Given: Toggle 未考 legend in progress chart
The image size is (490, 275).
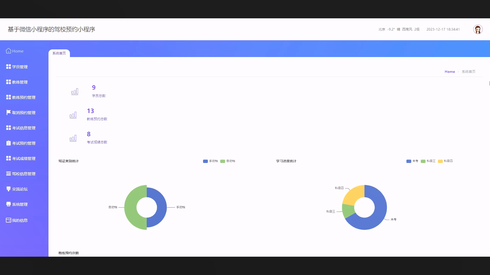Looking at the screenshot, I should point(412,161).
